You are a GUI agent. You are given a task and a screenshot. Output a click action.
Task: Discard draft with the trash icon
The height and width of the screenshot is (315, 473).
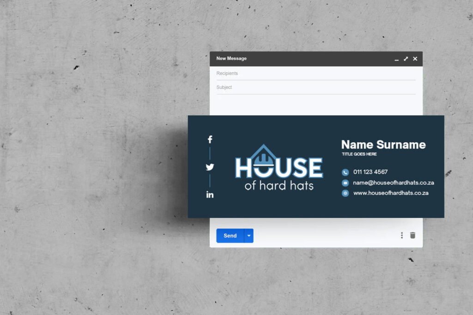pyautogui.click(x=412, y=236)
